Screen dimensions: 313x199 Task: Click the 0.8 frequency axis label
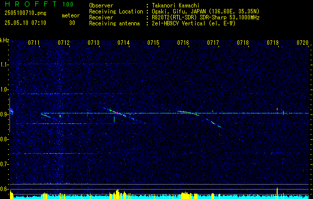coord(4,139)
